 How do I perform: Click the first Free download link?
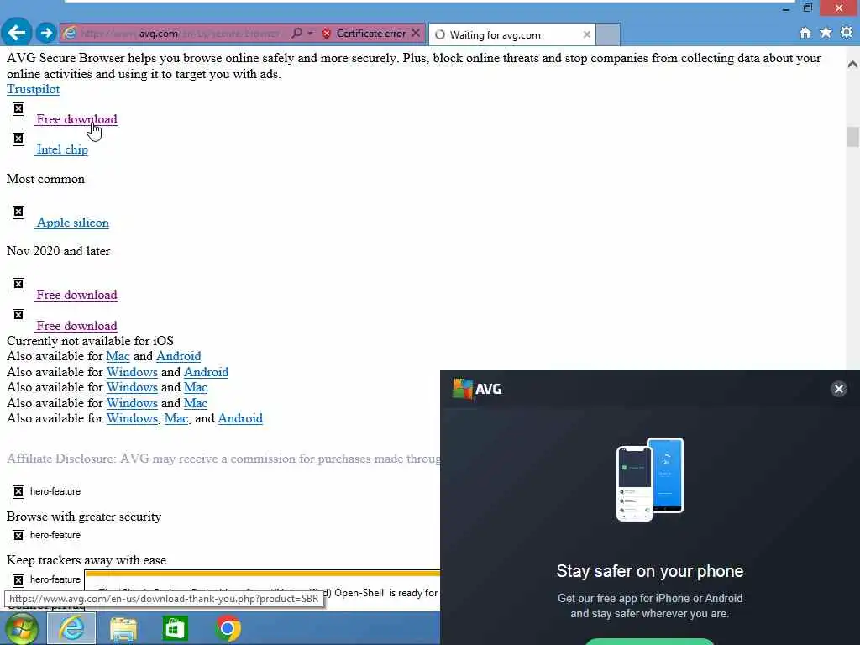click(76, 119)
